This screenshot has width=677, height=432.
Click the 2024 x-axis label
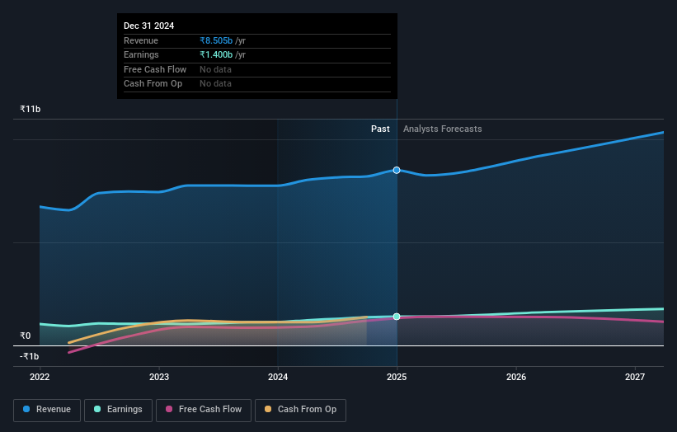pyautogui.click(x=278, y=378)
